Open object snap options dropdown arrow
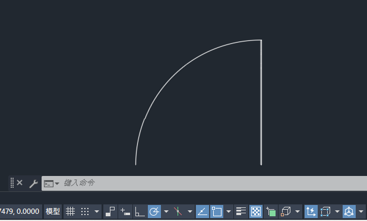 point(229,212)
